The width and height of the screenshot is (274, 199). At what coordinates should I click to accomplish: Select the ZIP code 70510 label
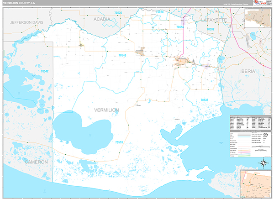coord(119,142)
